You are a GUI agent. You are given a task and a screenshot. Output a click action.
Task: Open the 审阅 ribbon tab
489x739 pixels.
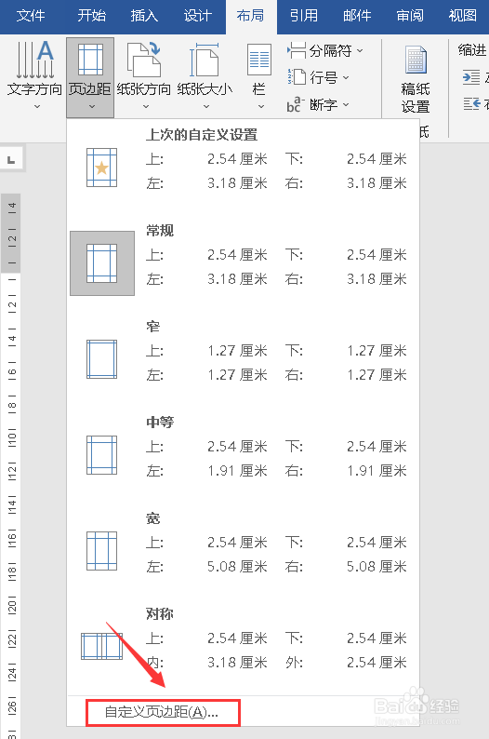pyautogui.click(x=410, y=16)
